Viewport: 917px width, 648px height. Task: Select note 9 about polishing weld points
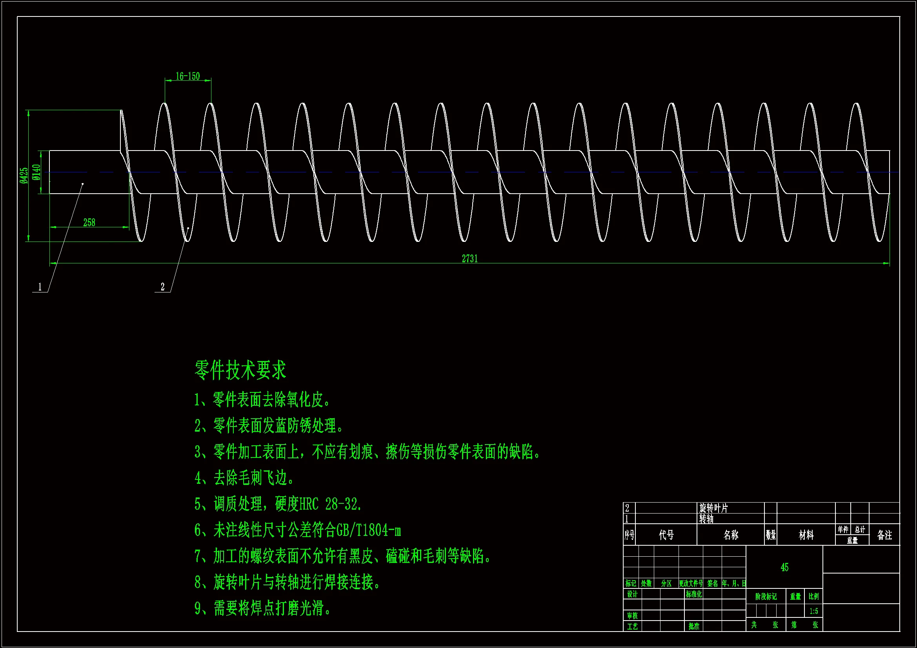[262, 608]
